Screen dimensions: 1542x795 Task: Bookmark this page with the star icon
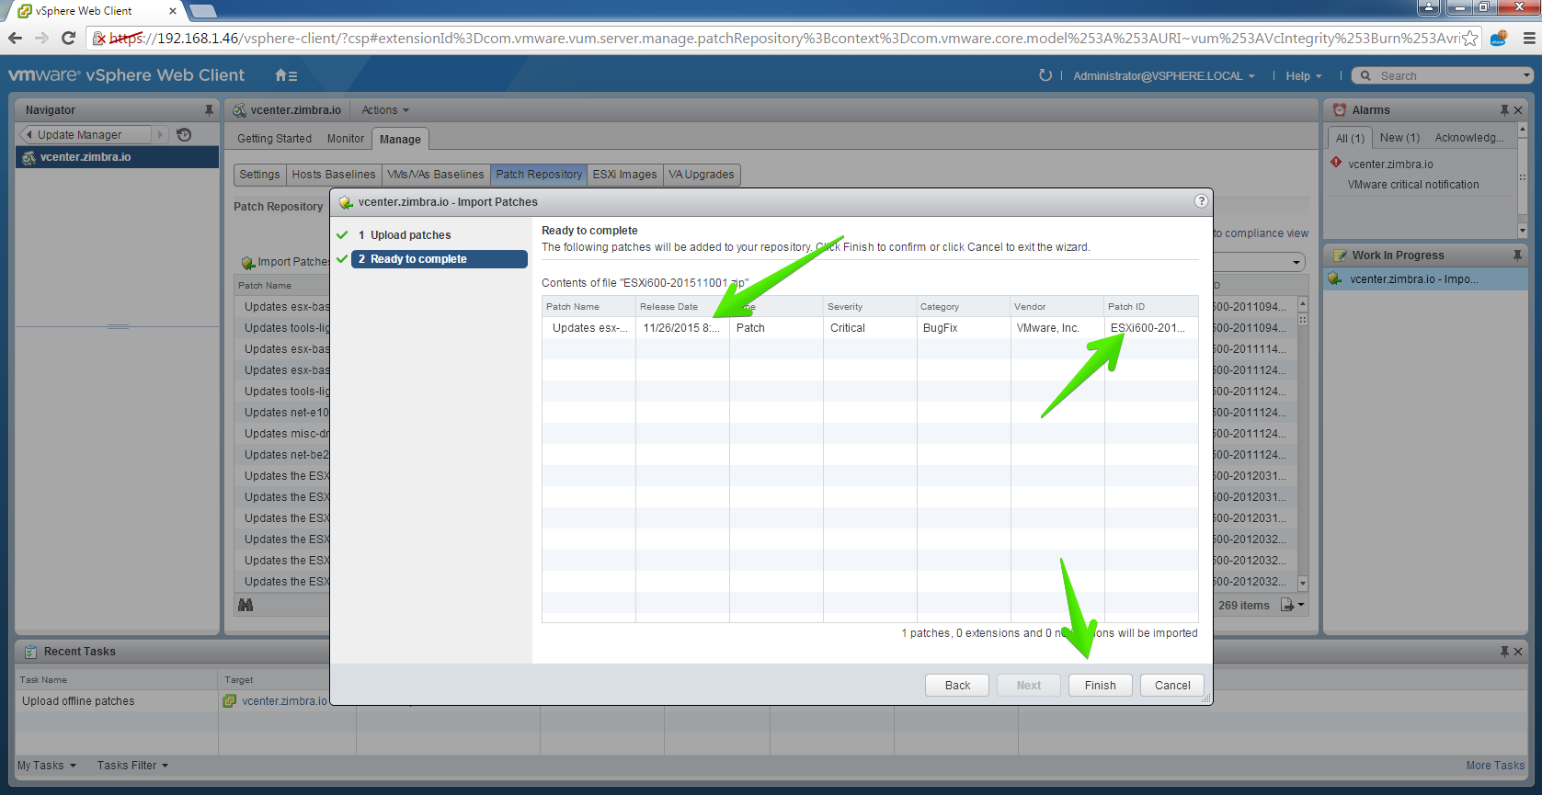tap(1470, 38)
